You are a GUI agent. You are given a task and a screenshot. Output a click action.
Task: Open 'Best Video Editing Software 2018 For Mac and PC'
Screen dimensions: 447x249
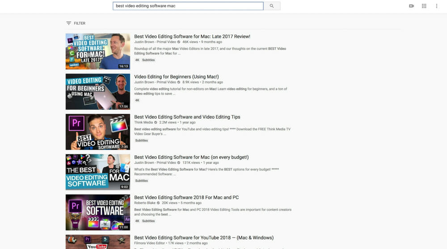[186, 197]
